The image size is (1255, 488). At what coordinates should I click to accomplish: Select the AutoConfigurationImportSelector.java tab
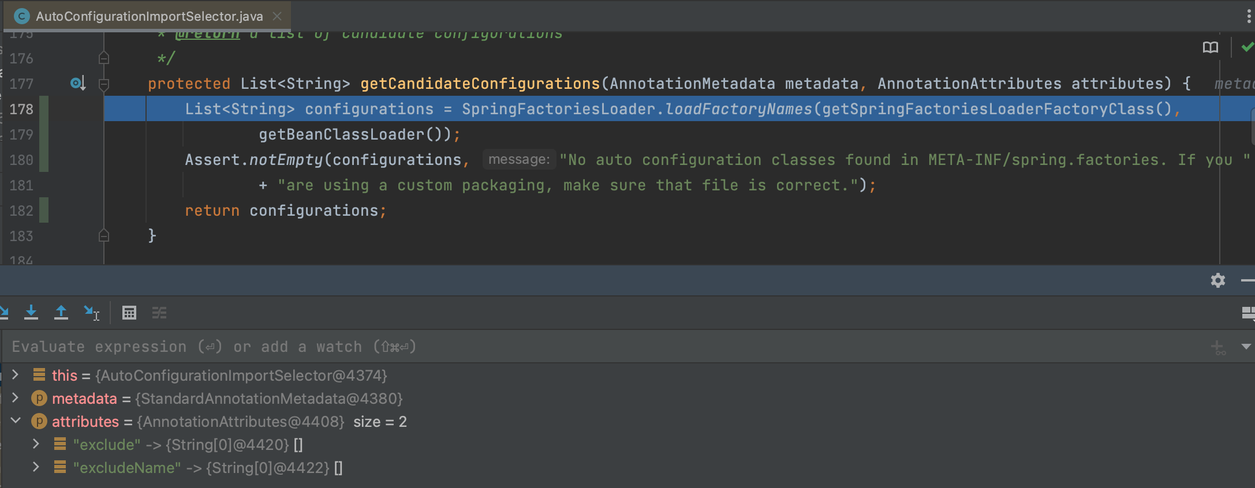pos(149,16)
